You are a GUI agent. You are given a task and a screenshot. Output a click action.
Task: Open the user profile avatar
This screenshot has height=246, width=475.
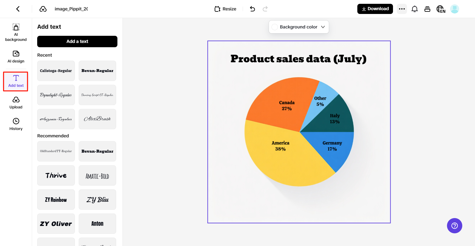(x=455, y=9)
